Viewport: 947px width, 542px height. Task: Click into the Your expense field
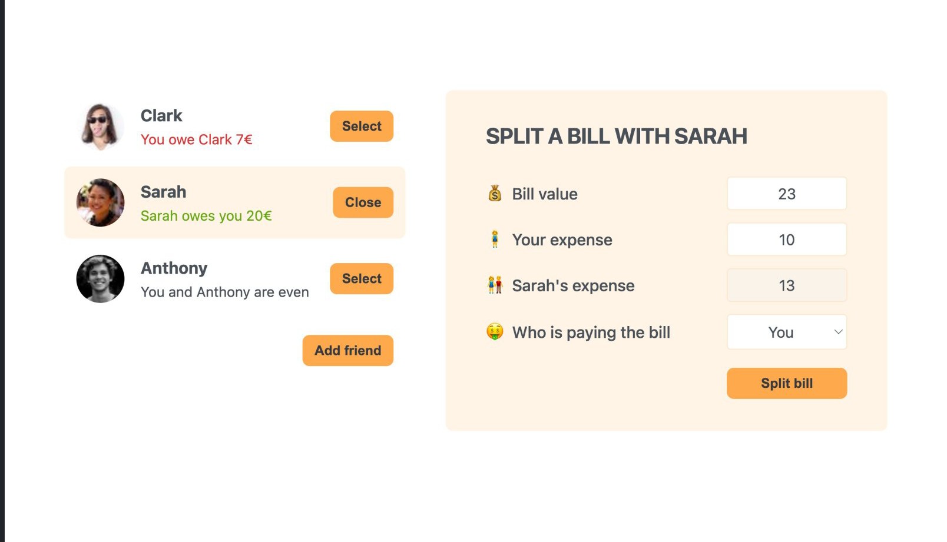[787, 240]
